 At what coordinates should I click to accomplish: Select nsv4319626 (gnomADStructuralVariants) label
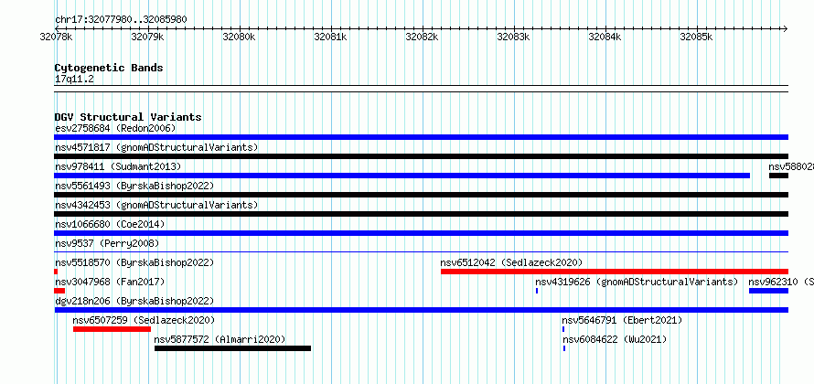pyautogui.click(x=637, y=282)
